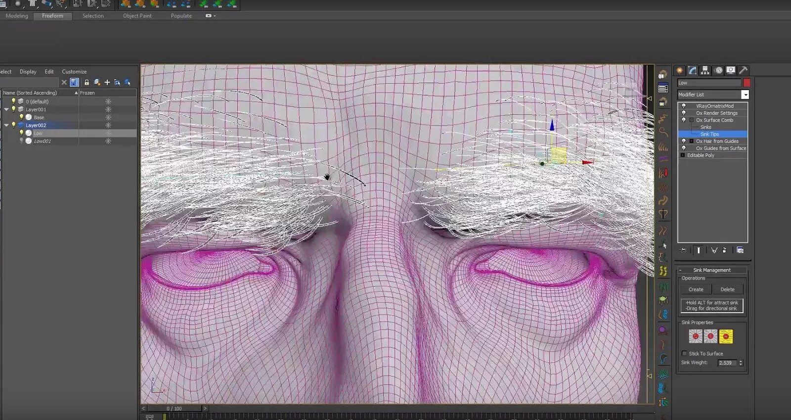Toggle visibility bulb of Base object
Image resolution: width=791 pixels, height=420 pixels.
point(21,117)
